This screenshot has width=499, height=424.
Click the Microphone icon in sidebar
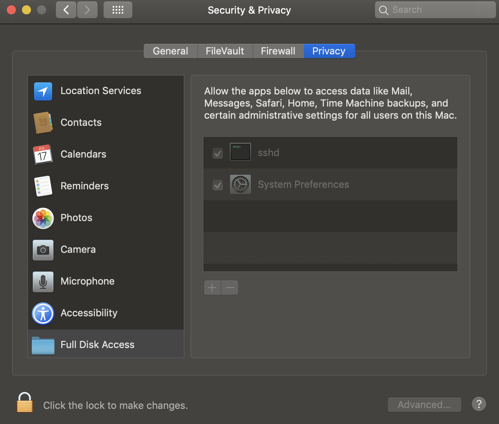[43, 282]
